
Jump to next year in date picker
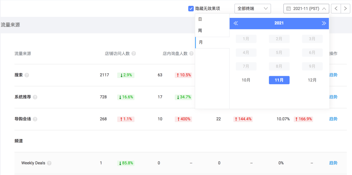coord(324,23)
